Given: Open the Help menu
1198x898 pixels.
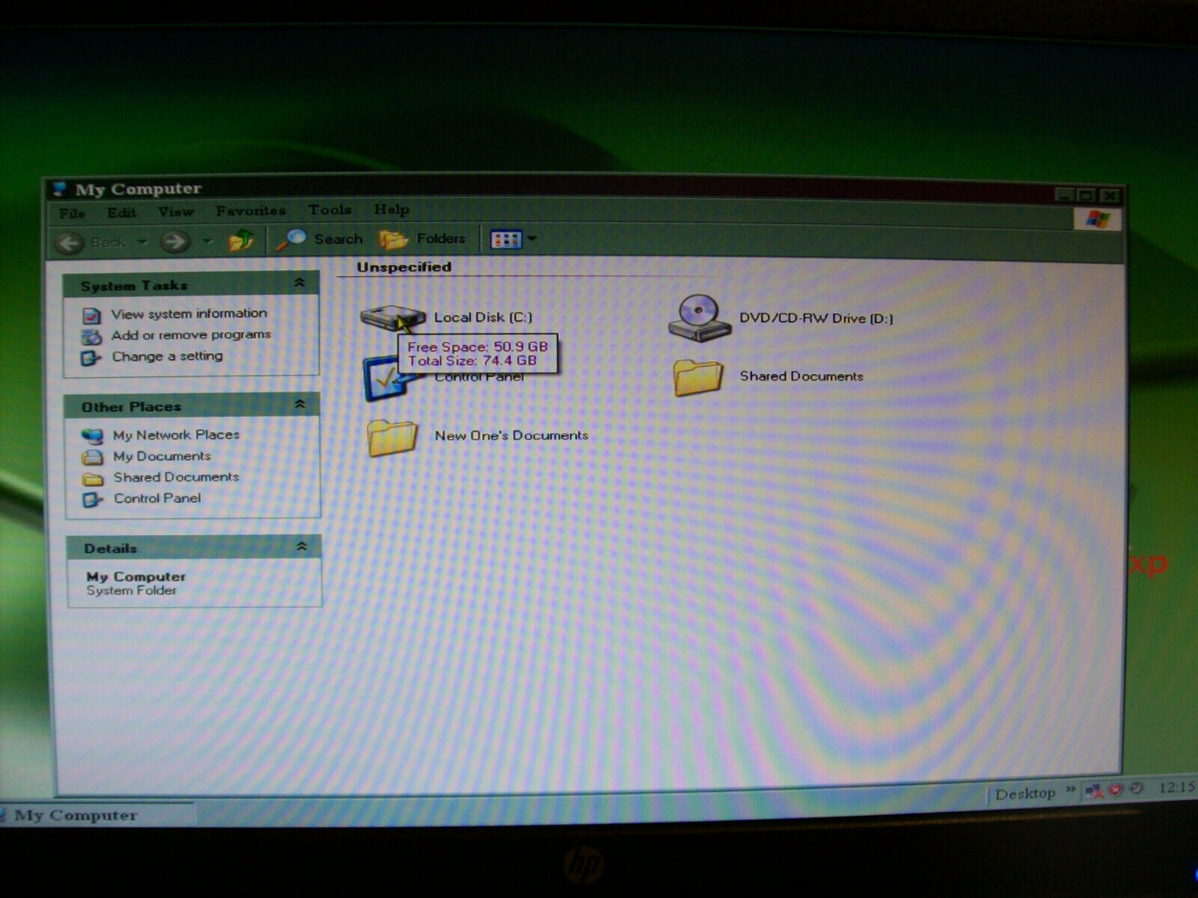Looking at the screenshot, I should pos(392,210).
